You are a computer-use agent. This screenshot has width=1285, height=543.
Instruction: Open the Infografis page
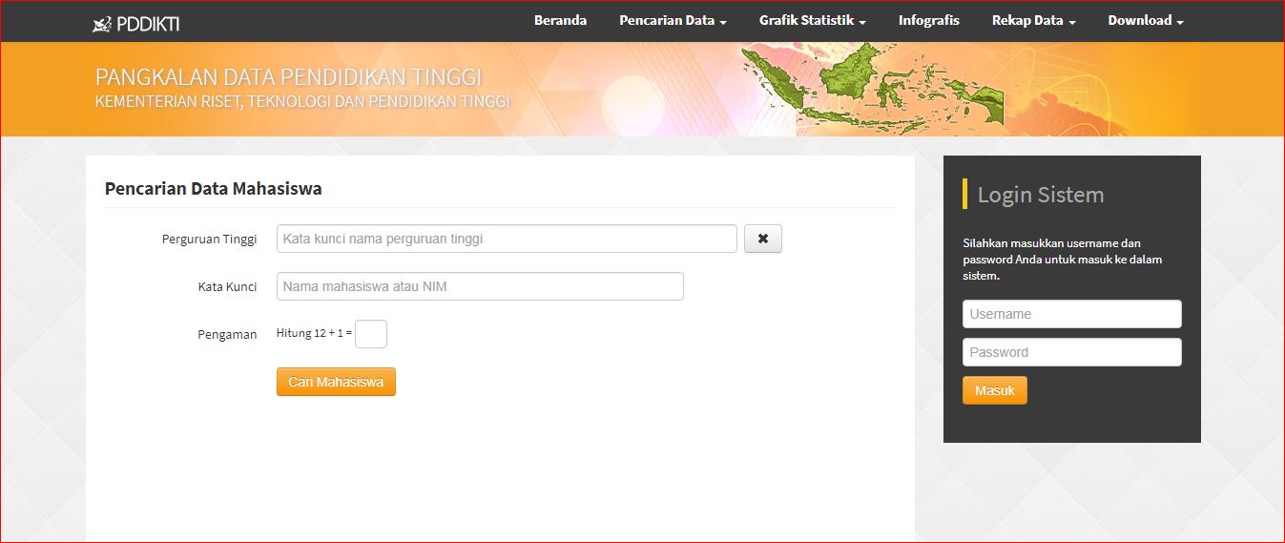(929, 20)
